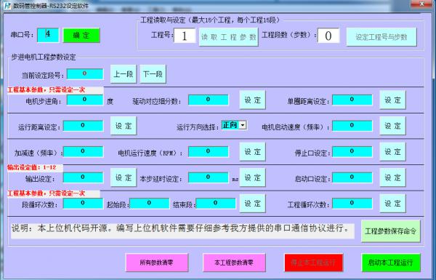This screenshot has width=436, height=280.
Task: Open the 运行方向选择 direction dropdown arrow
Action: coord(243,125)
